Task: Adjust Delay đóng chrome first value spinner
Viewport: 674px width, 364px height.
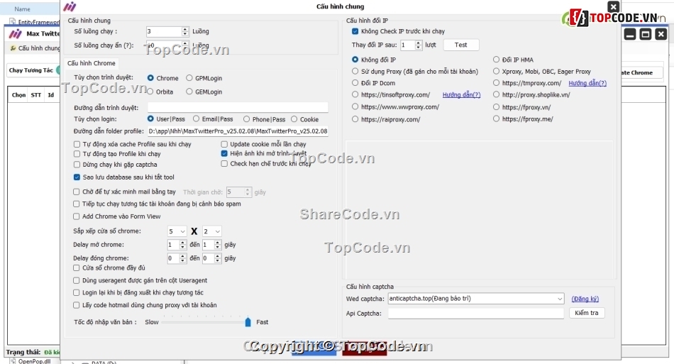Action: tap(182, 258)
